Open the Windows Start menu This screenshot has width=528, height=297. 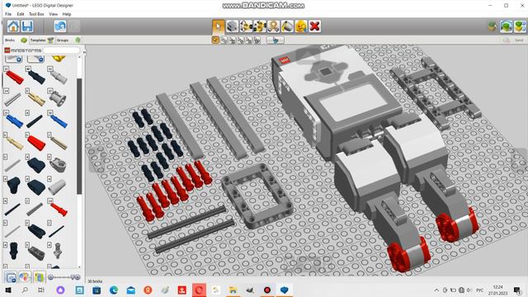(x=8, y=290)
